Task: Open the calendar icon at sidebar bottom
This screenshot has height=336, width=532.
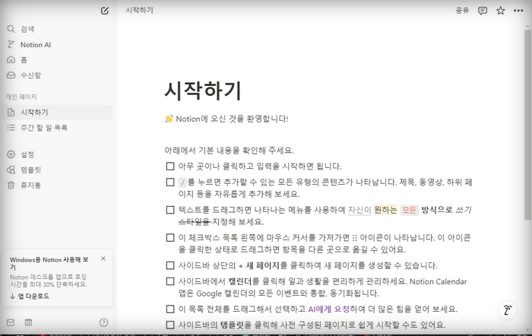Action: coord(29,322)
